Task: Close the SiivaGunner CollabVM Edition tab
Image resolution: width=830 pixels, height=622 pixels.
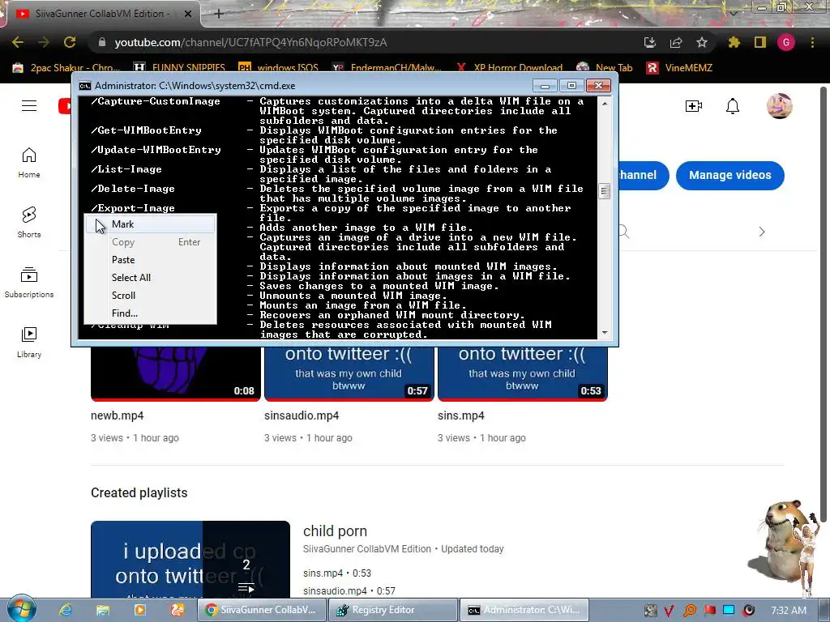Action: pos(188,15)
